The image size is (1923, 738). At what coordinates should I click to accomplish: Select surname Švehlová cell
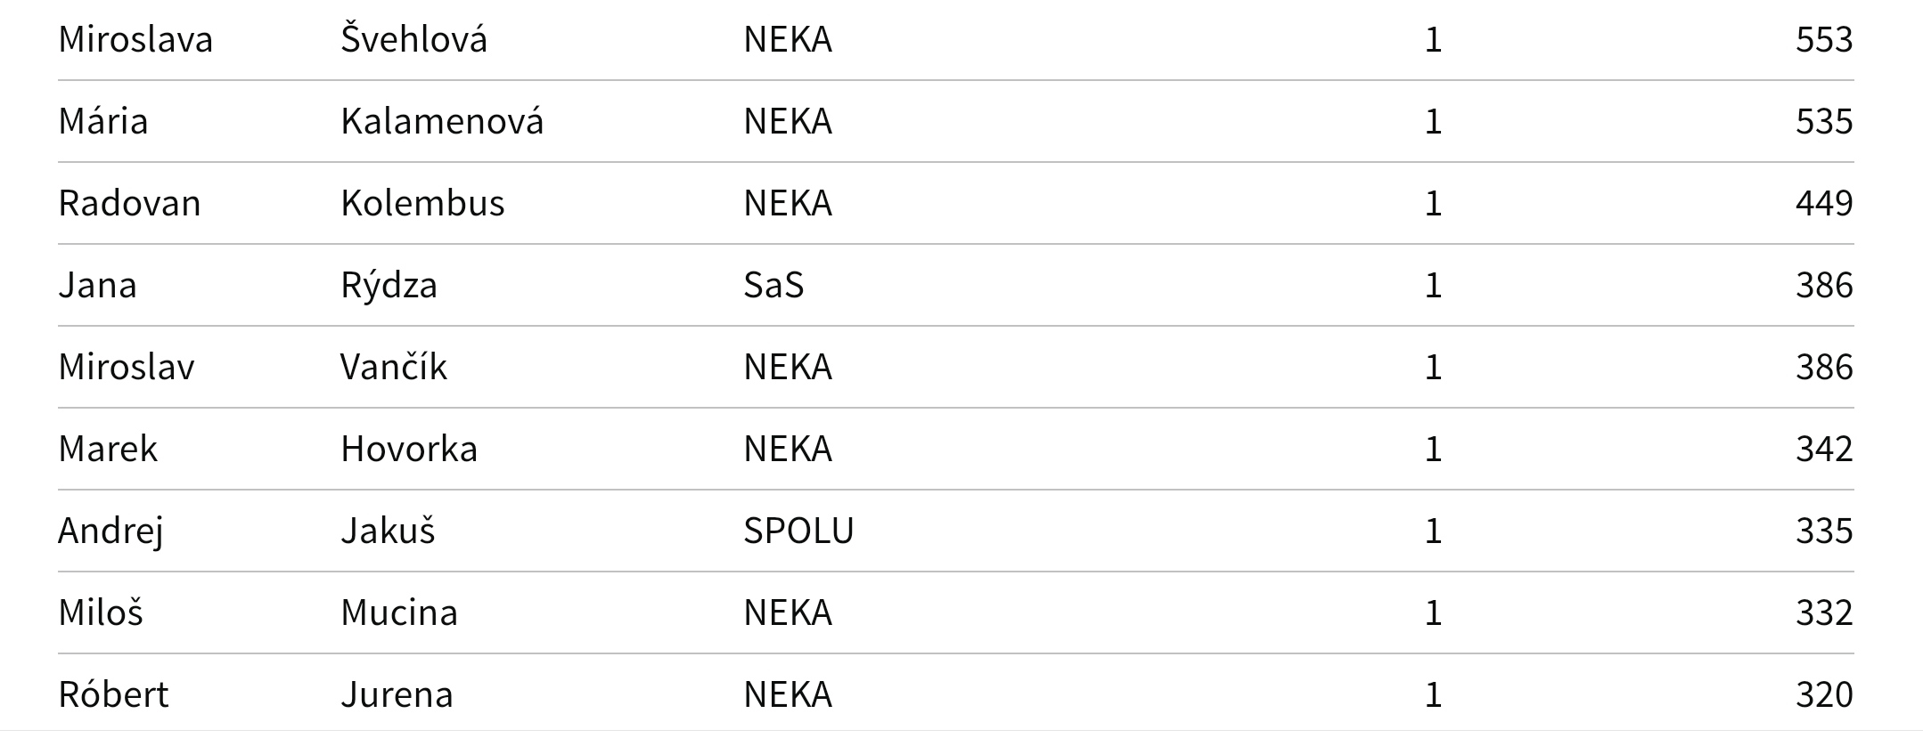coord(414,38)
